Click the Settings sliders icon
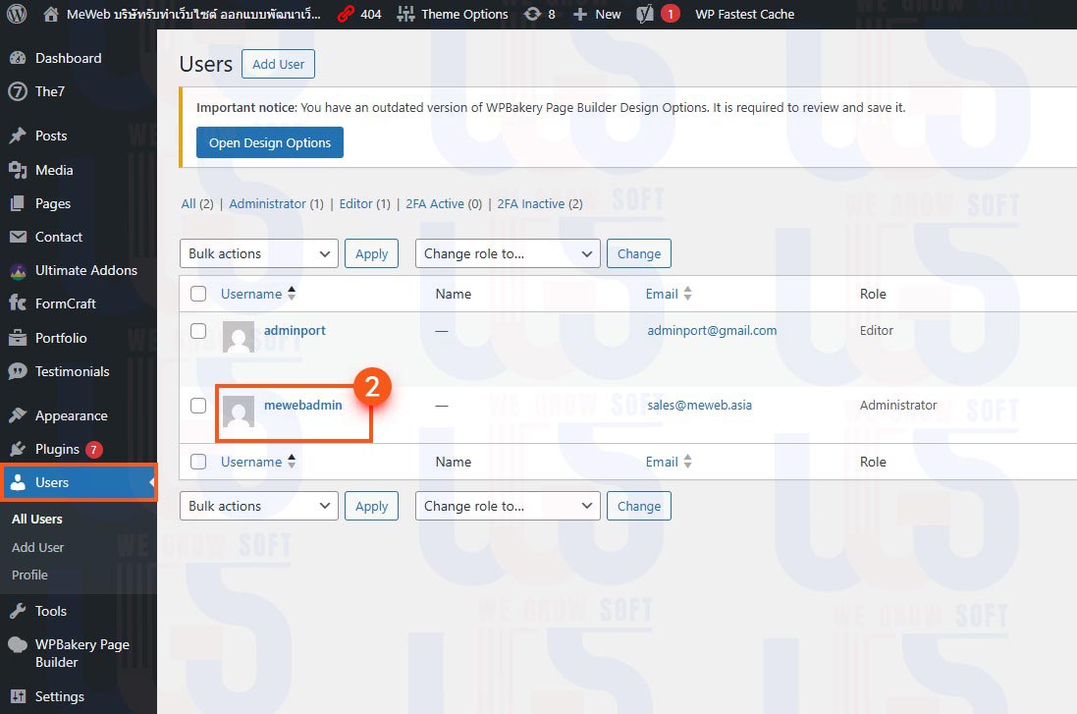Viewport: 1077px width, 714px height. [18, 696]
